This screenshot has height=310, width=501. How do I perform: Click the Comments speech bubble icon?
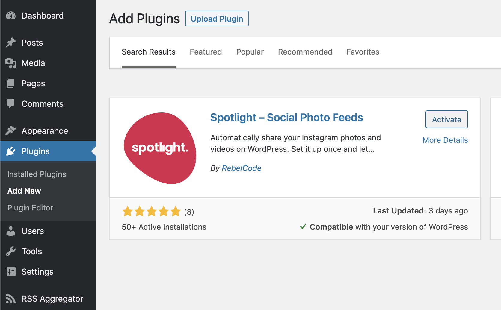click(x=11, y=104)
